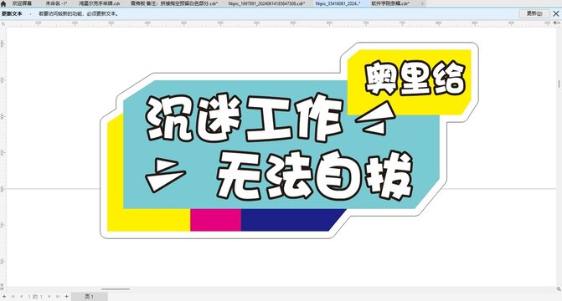Screen dimensions: 562x301
Task: Switch to the last .cdr tab before the plus
Action: [390, 3]
